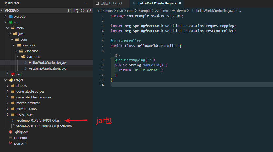Click the New Folder icon in explorer header
The image size is (273, 152).
(76, 11)
